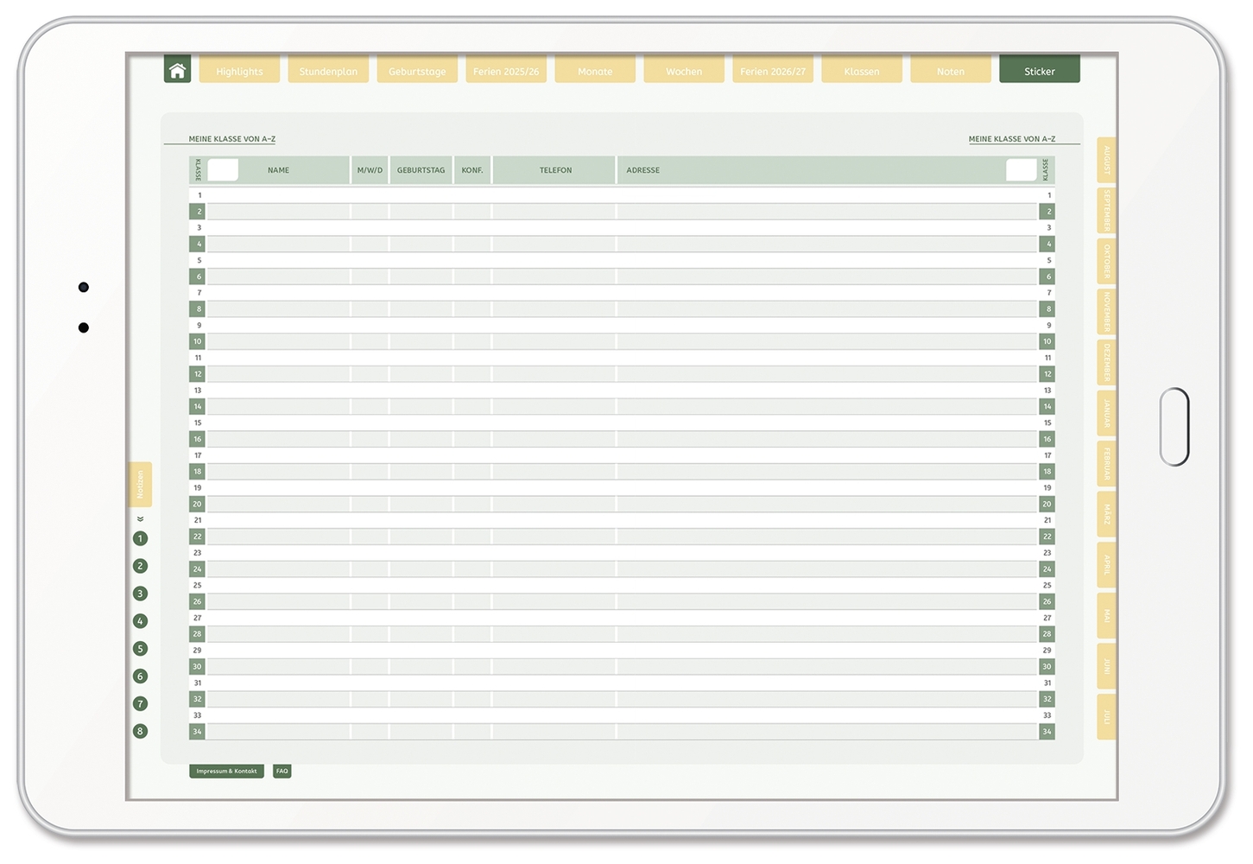Open notes page number 3
The width and height of the screenshot is (1253, 864).
tap(140, 594)
